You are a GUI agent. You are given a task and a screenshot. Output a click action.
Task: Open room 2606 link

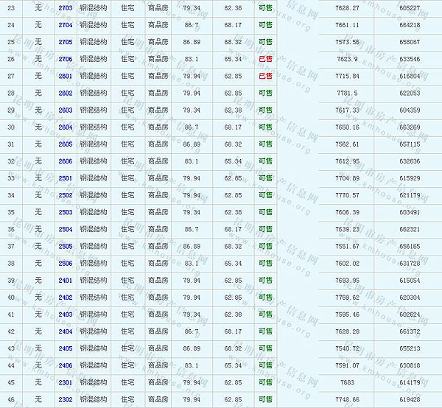click(65, 161)
